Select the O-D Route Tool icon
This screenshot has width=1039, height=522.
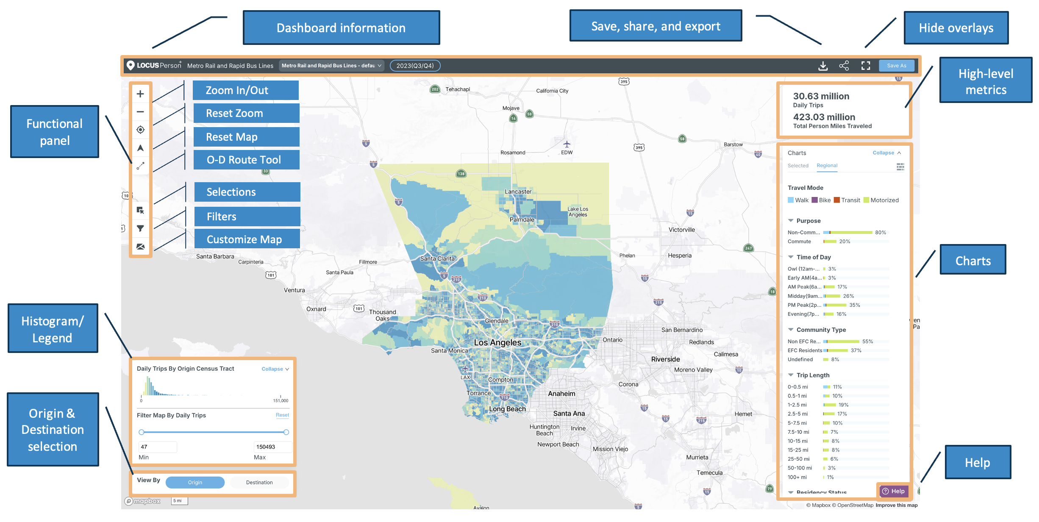(140, 166)
